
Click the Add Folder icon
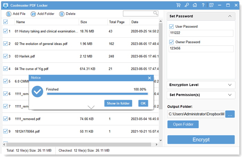point(33,14)
